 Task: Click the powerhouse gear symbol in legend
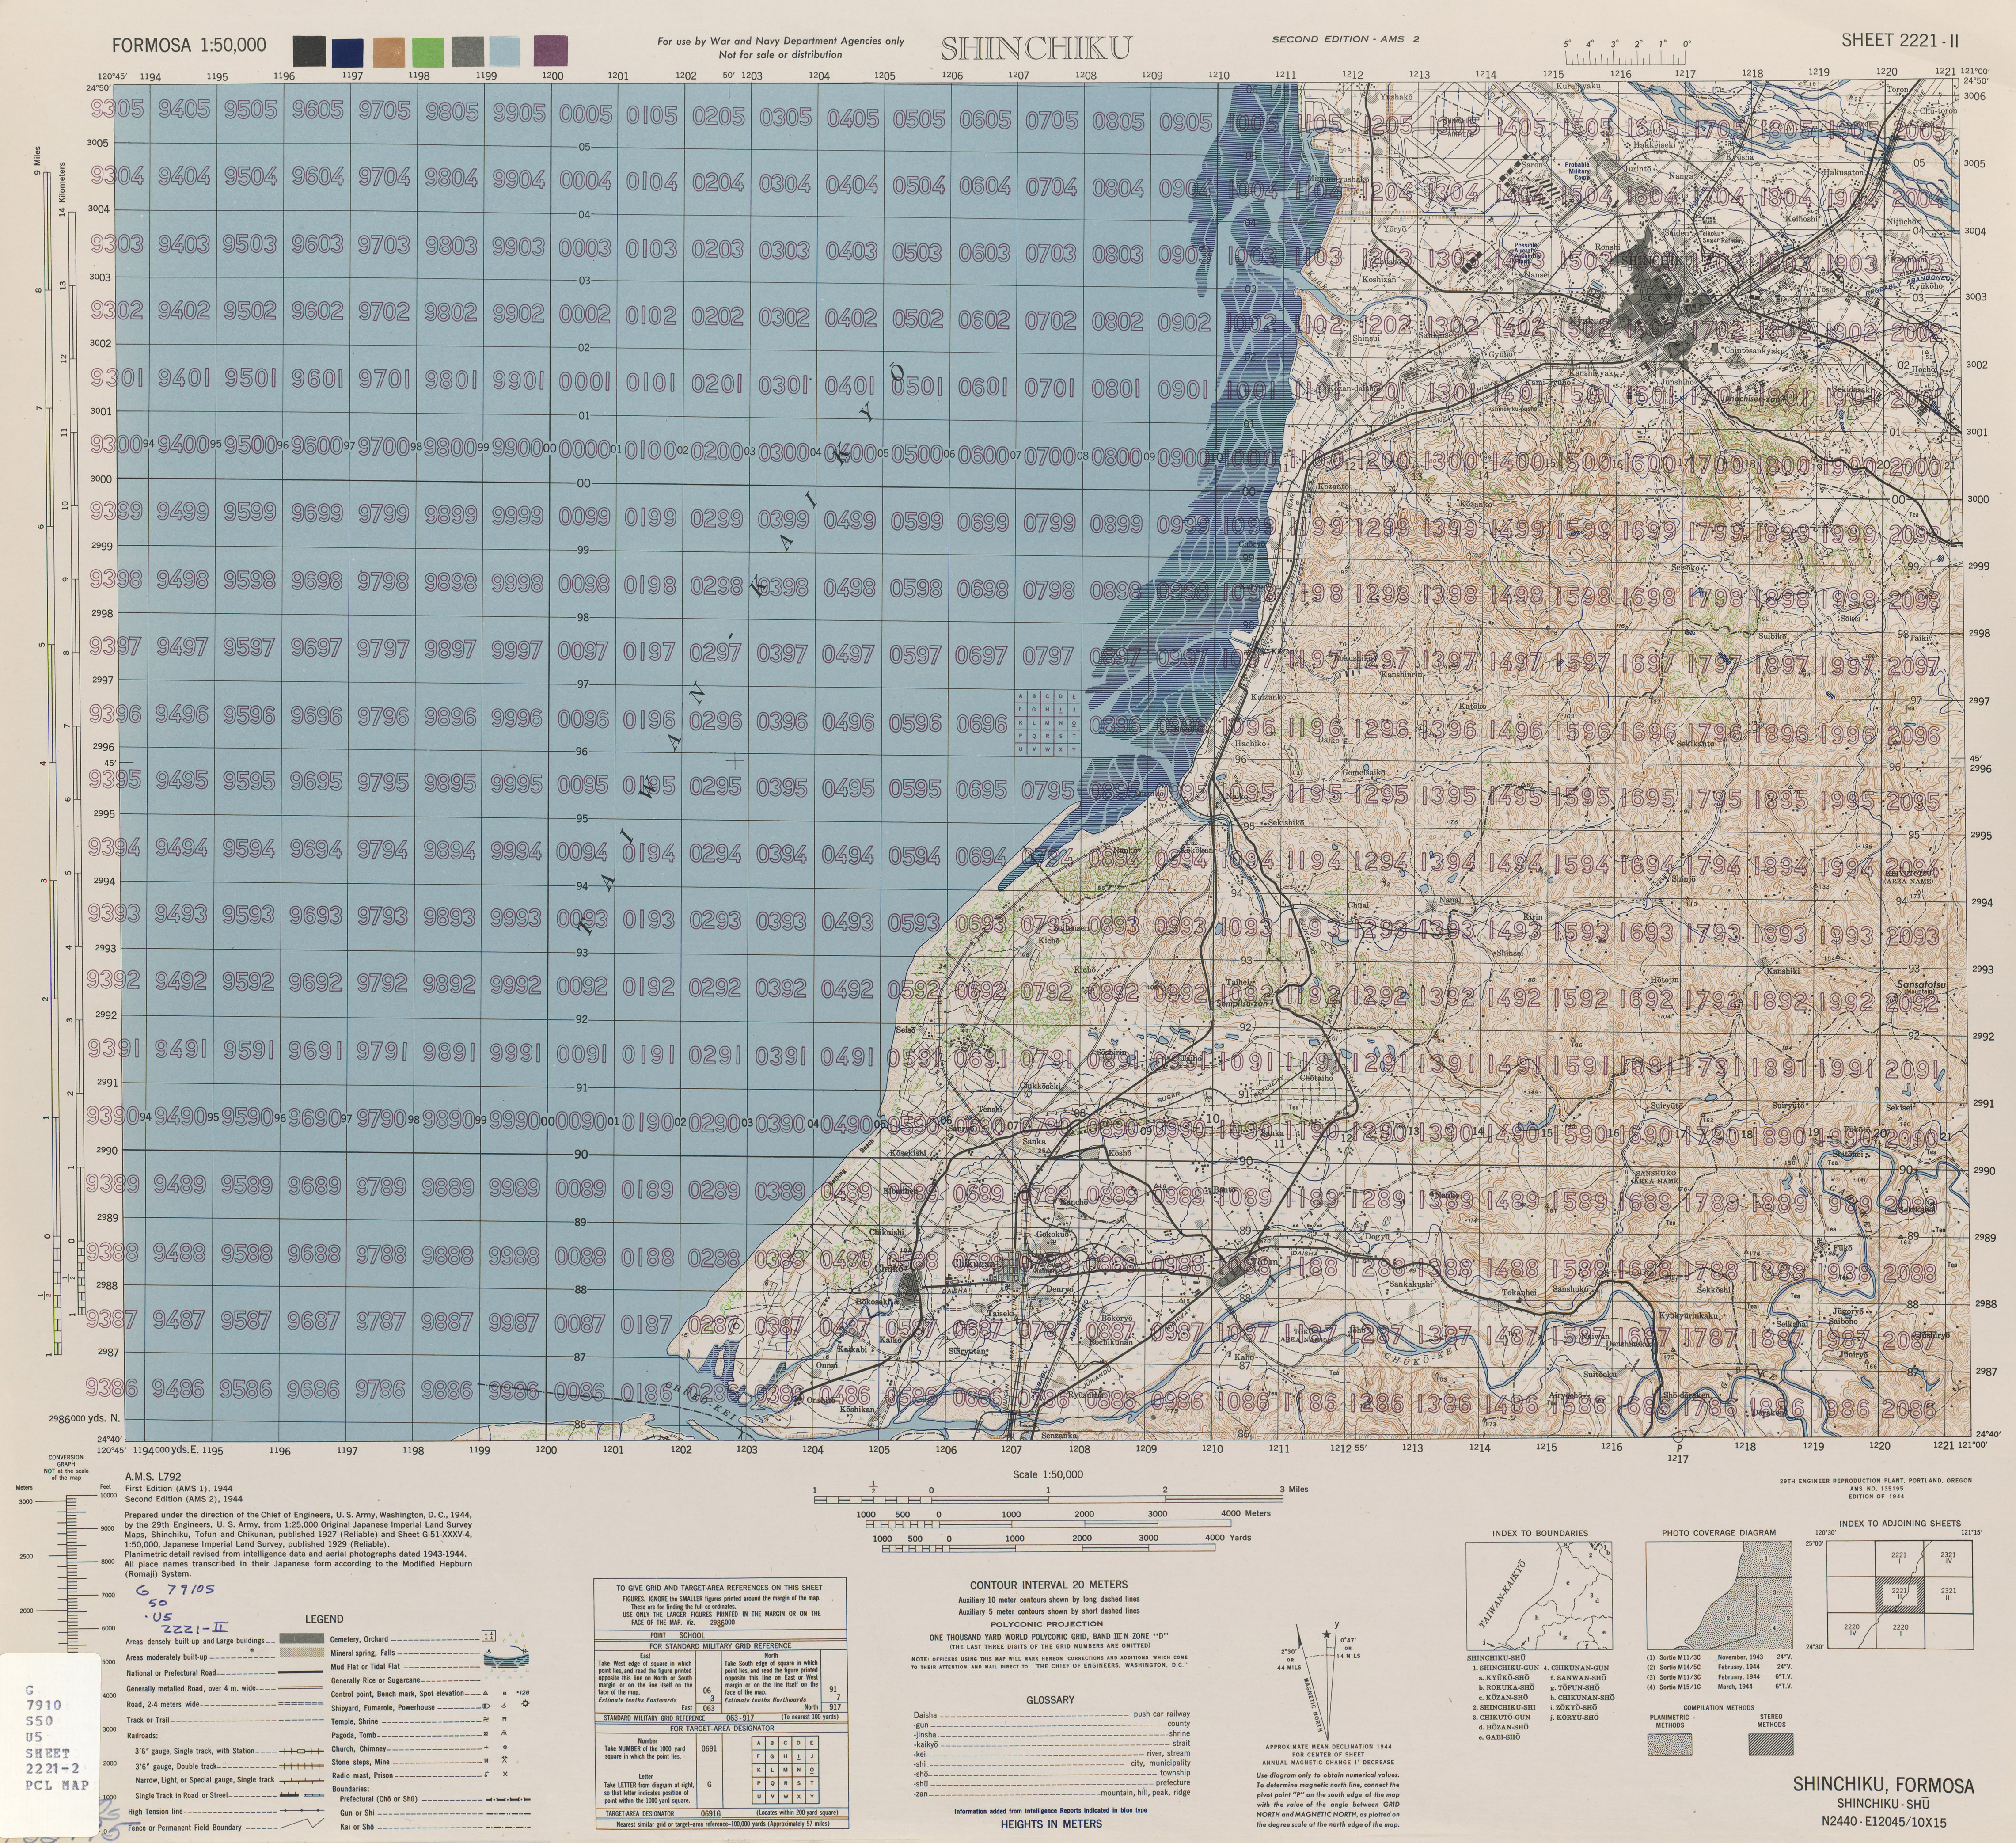(x=525, y=1704)
